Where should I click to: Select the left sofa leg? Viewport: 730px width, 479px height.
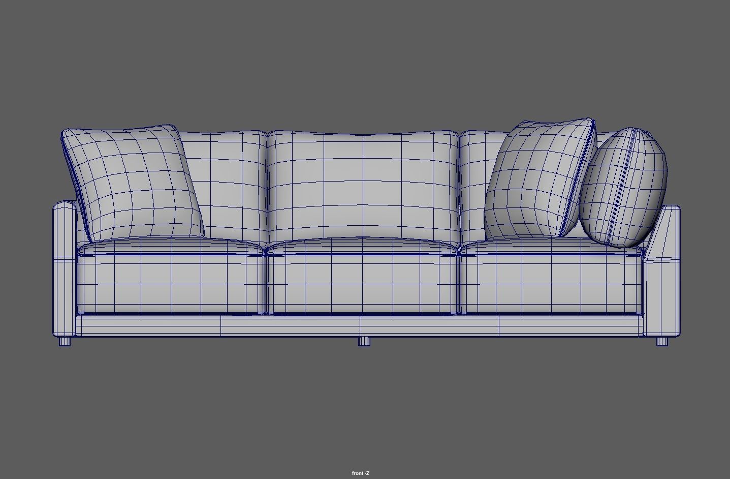(x=65, y=341)
